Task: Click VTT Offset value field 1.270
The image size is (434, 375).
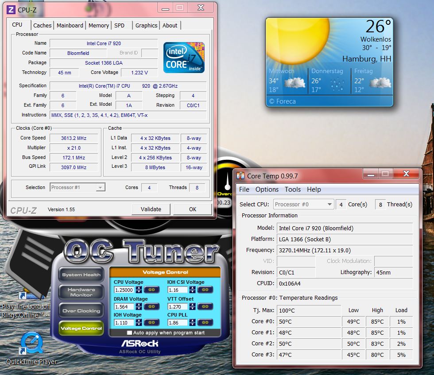Action: click(178, 307)
